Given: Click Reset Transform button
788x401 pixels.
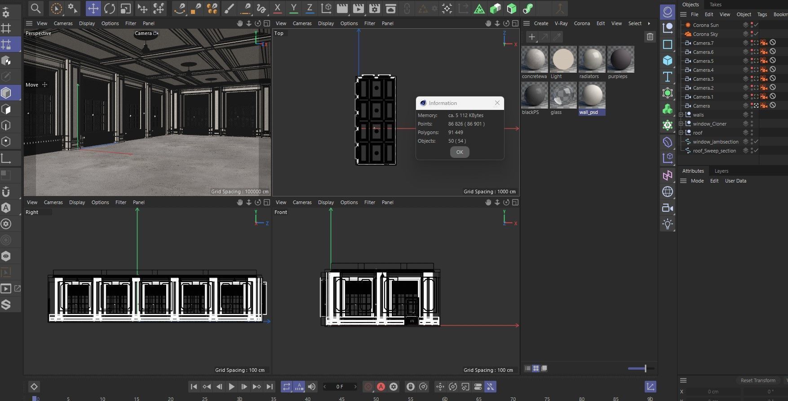Looking at the screenshot, I should coord(758,380).
